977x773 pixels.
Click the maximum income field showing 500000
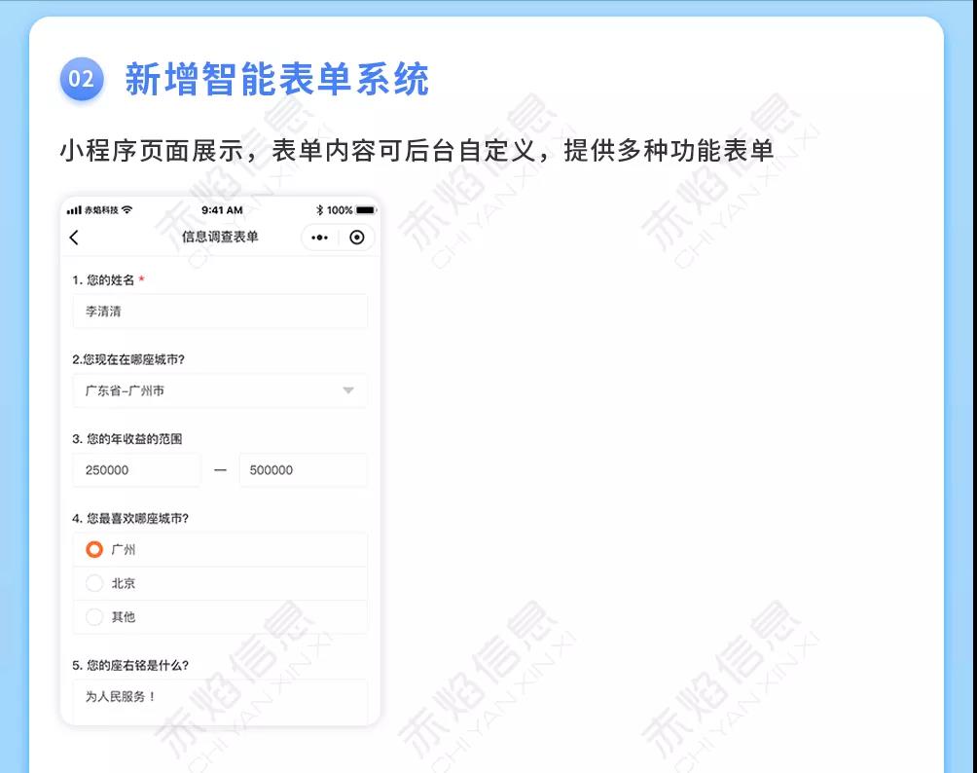tap(303, 470)
